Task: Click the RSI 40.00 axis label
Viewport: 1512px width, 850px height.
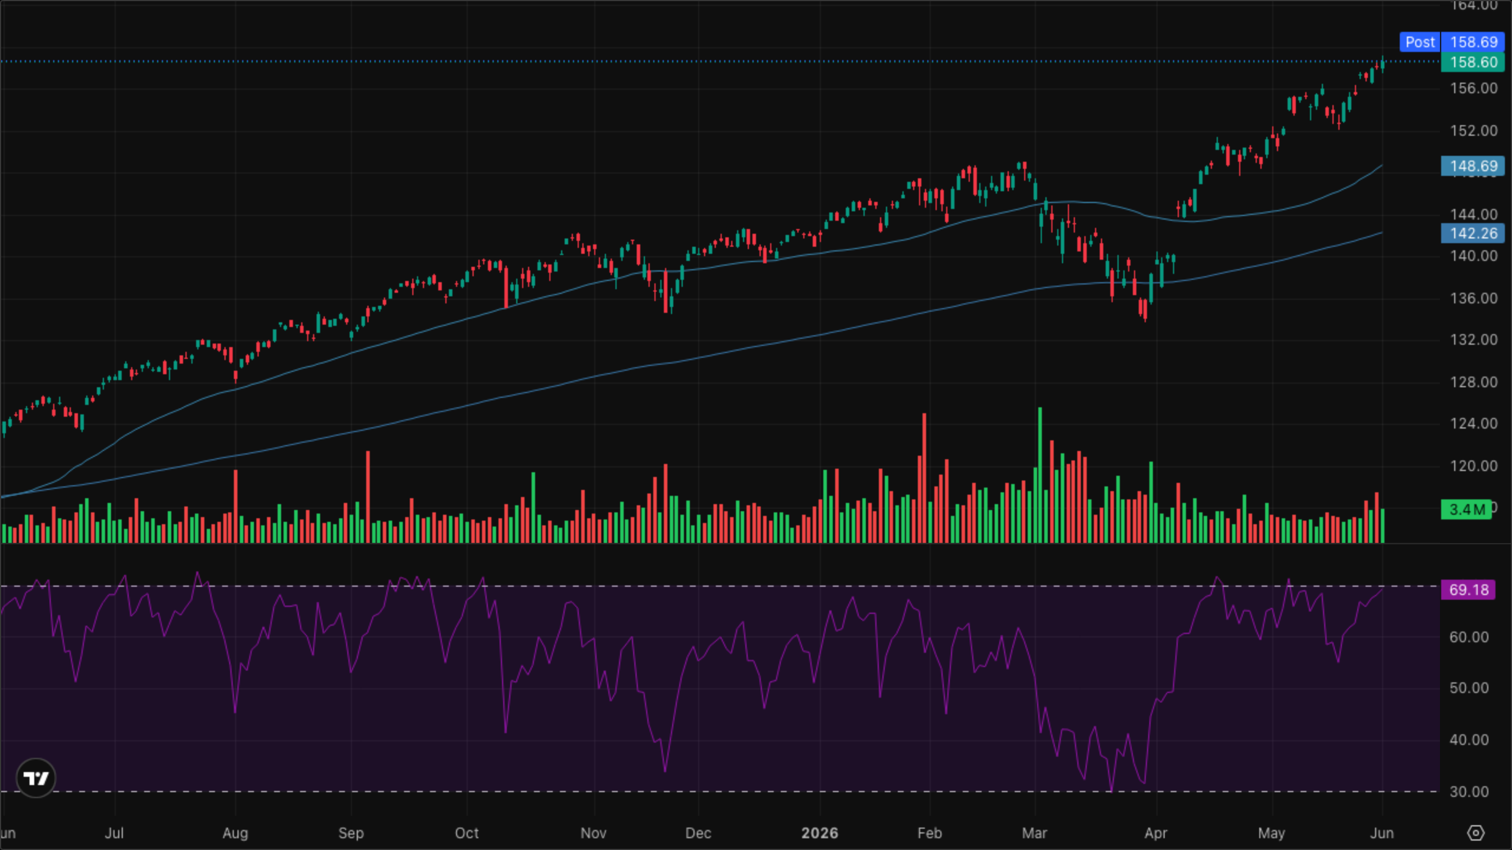Action: point(1469,740)
